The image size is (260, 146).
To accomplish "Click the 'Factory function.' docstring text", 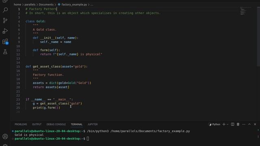I will (48, 75).
